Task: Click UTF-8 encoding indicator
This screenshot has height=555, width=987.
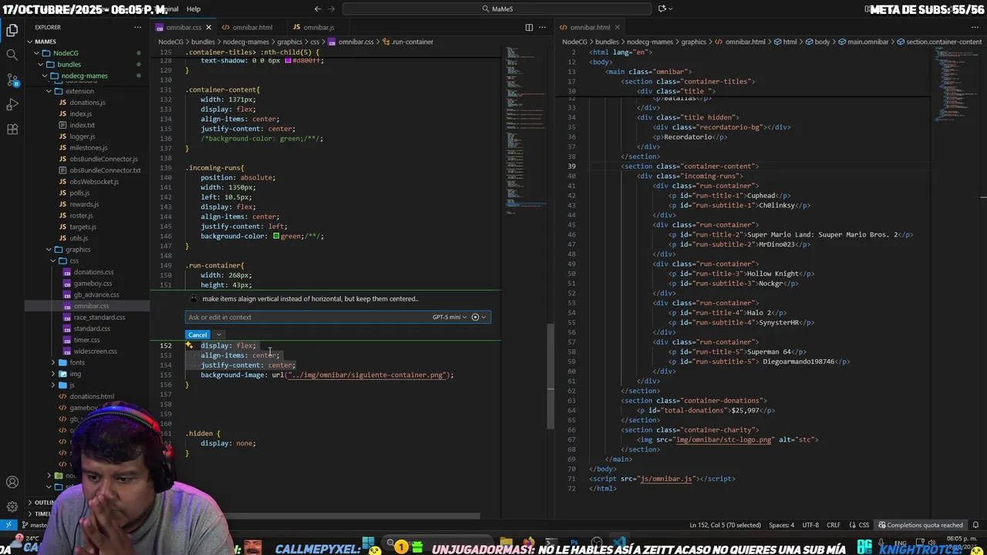Action: (810, 525)
